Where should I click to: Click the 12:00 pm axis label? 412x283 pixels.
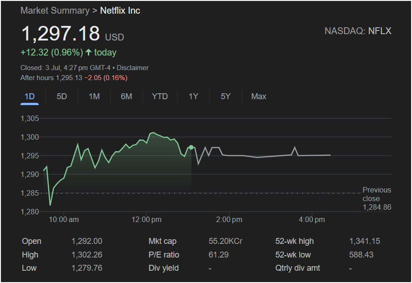tap(146, 219)
